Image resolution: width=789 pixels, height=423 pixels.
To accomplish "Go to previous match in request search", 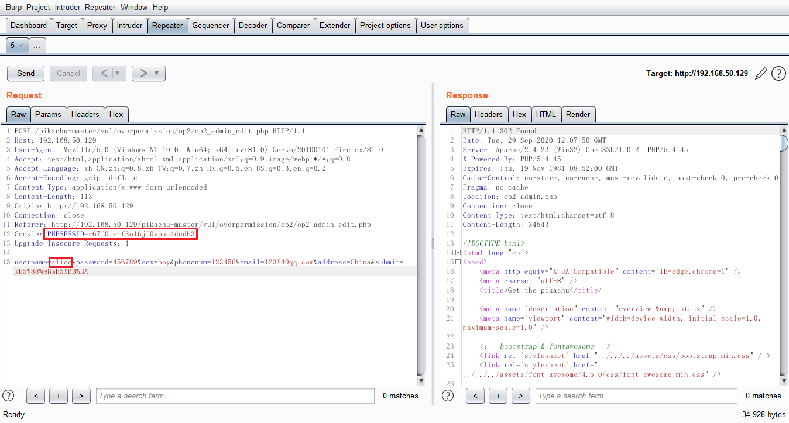I will (x=36, y=396).
